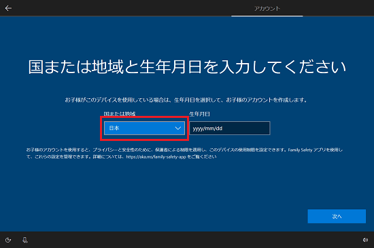Viewport: 374px width, 248px height.
Task: Click the heading 国または地域と生年月日を入力してください
Action: pos(187,67)
